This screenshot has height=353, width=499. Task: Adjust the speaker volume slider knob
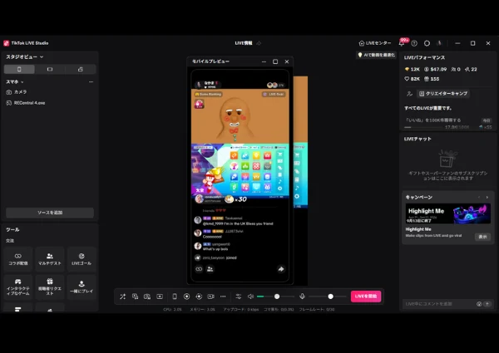(x=277, y=297)
